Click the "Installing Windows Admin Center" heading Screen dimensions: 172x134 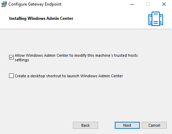41,18
